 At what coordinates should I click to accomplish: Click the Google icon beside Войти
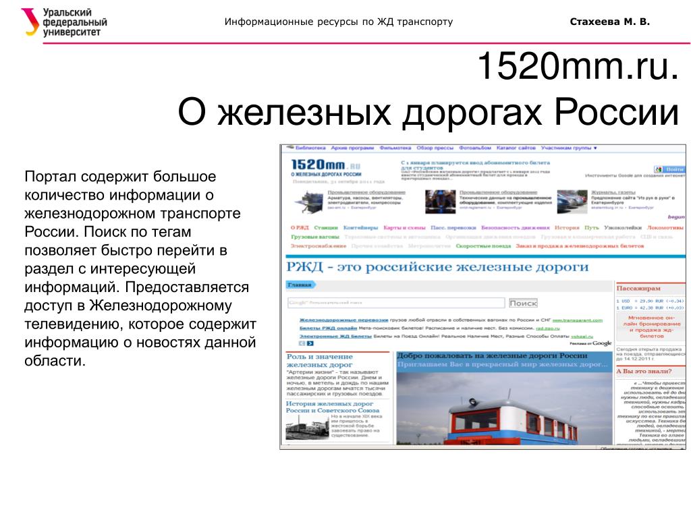coord(659,169)
